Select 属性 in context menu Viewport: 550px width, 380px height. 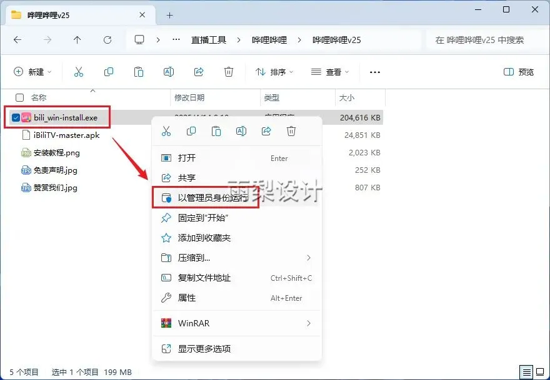tap(237, 298)
